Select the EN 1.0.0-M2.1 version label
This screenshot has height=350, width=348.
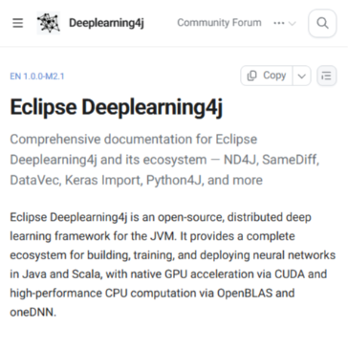[x=37, y=77]
